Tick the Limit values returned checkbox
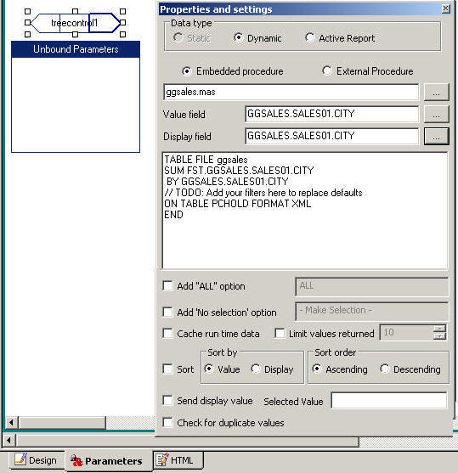 [280, 334]
